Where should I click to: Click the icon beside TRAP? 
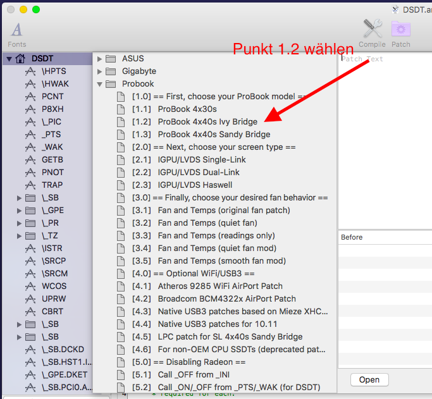30,185
